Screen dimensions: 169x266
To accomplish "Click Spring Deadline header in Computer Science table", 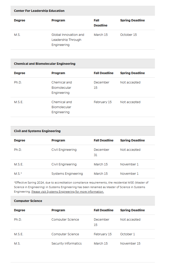I will click(x=132, y=210).
